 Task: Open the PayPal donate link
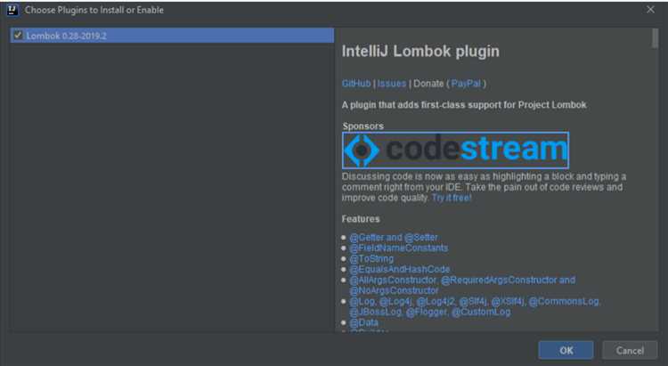coord(466,84)
